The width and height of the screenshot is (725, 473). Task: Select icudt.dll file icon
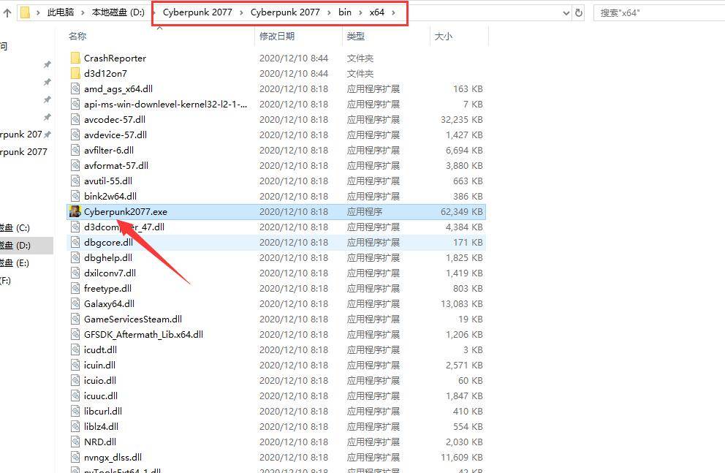click(75, 349)
